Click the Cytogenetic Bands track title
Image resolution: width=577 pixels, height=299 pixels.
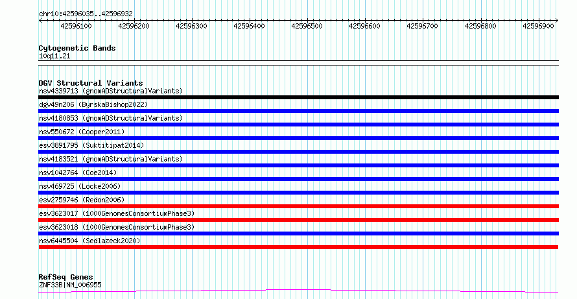click(x=77, y=48)
